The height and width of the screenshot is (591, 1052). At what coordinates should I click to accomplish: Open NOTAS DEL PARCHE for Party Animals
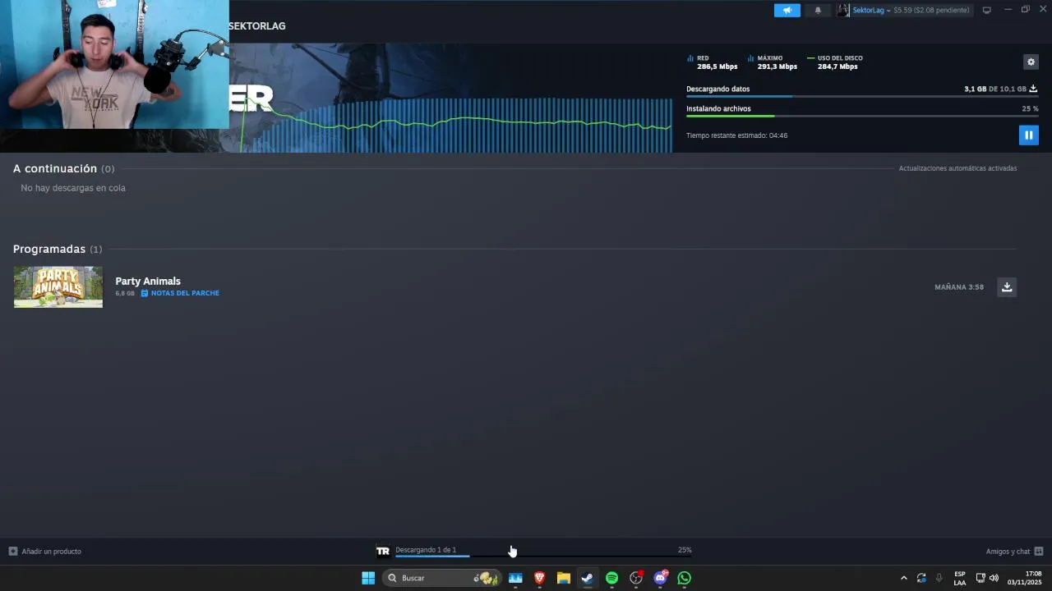pyautogui.click(x=185, y=293)
